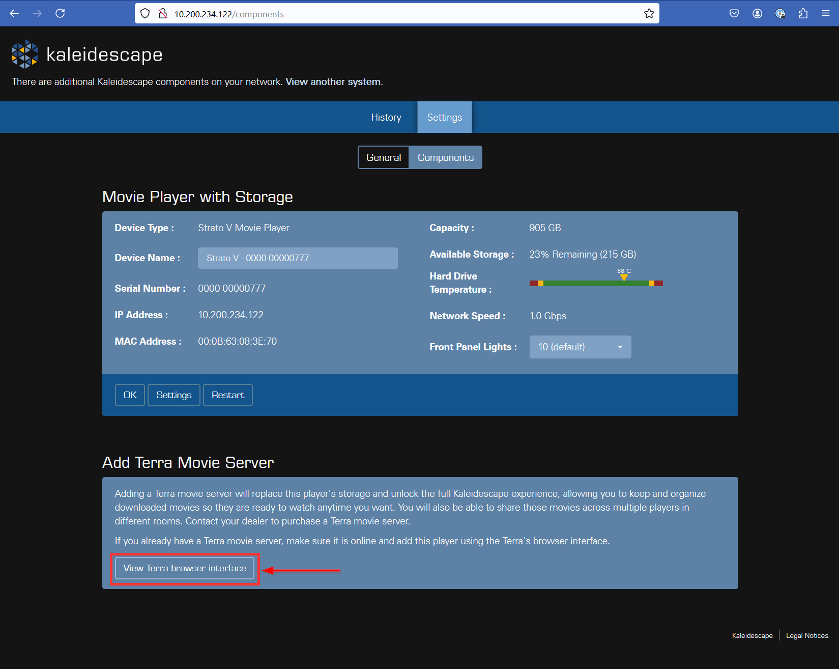Screen dimensions: 839x669
Task: Click View another system link
Action: coord(333,81)
